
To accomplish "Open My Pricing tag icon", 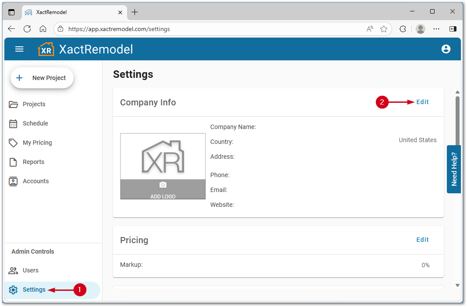I will coord(14,143).
